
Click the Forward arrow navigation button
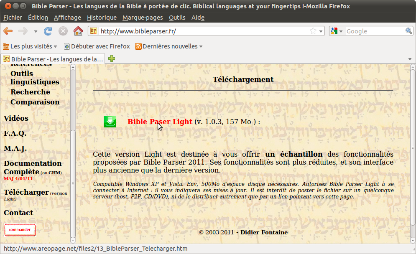[x=23, y=31]
